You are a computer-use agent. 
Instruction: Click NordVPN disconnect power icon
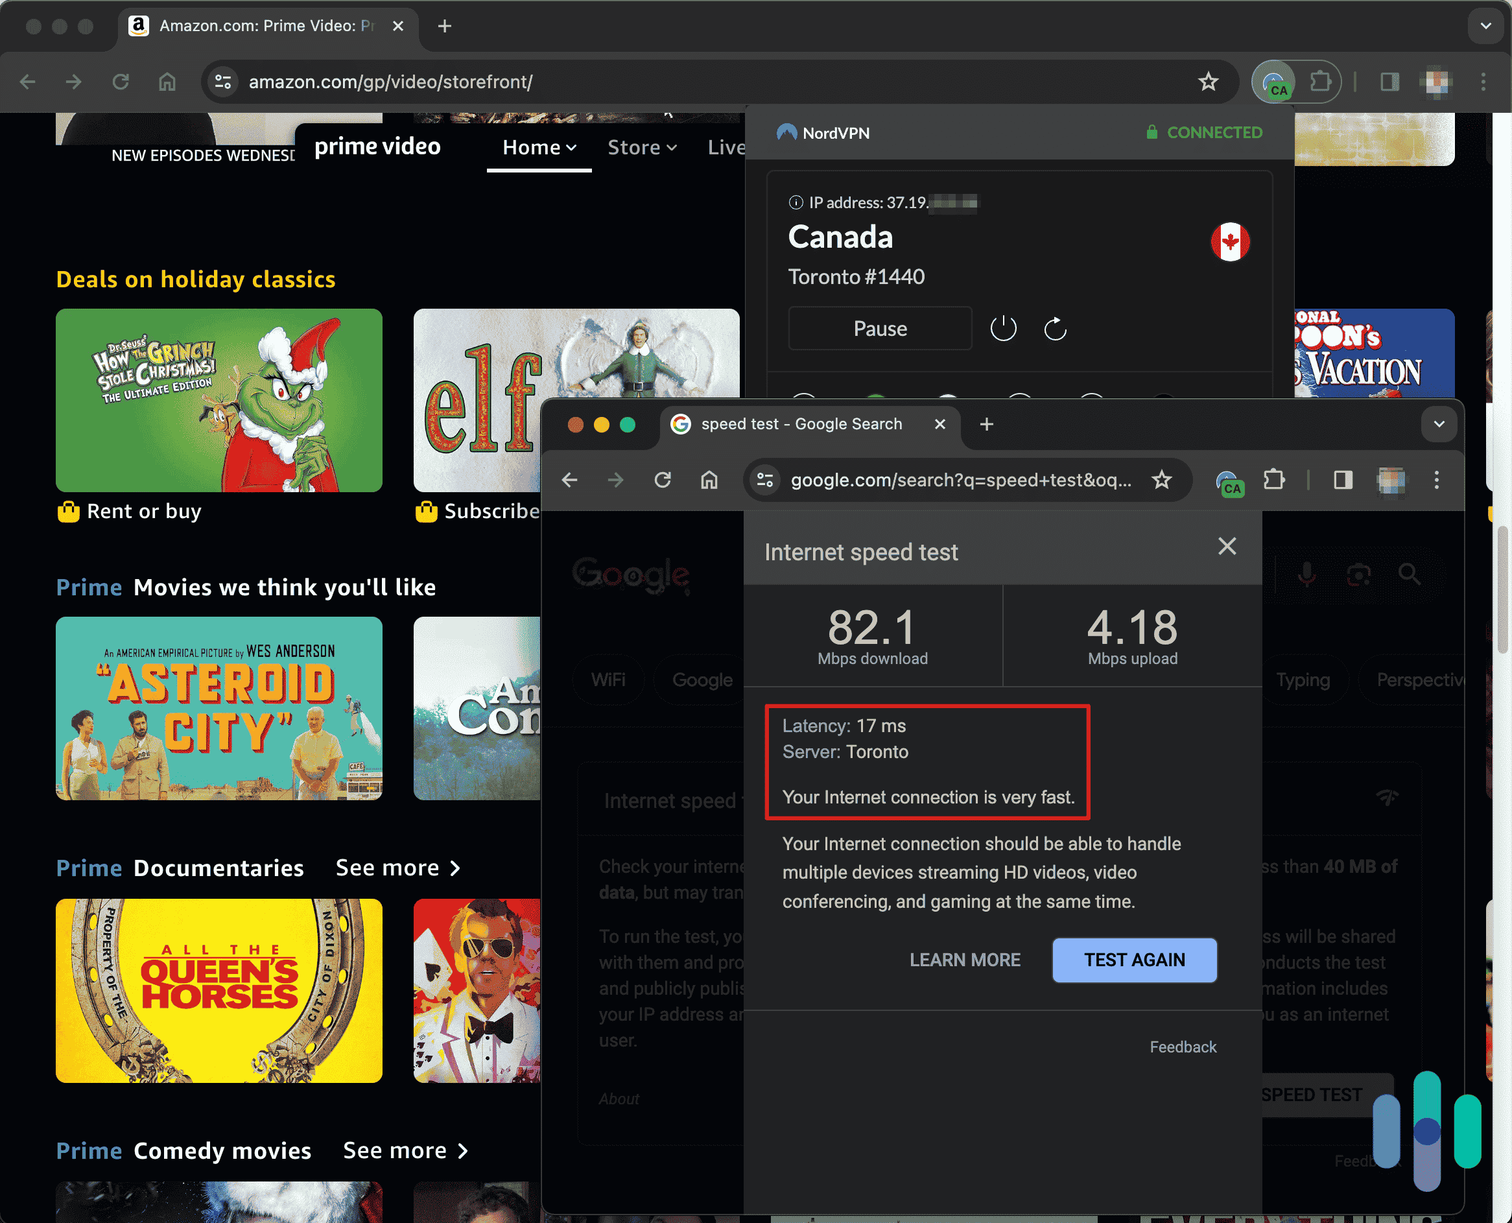click(1003, 328)
